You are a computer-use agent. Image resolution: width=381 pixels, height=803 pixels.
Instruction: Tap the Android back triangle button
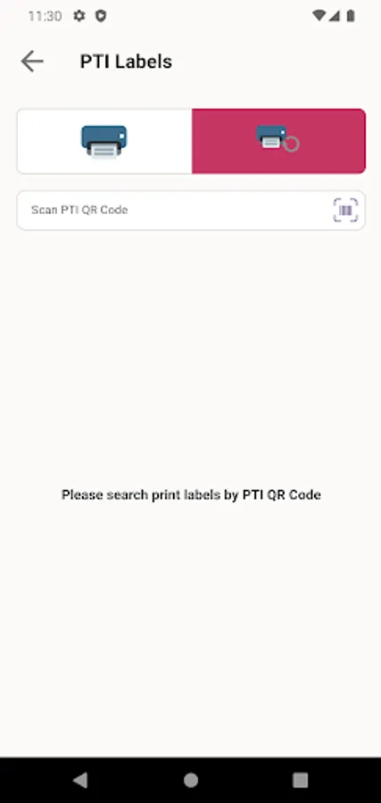tap(80, 780)
